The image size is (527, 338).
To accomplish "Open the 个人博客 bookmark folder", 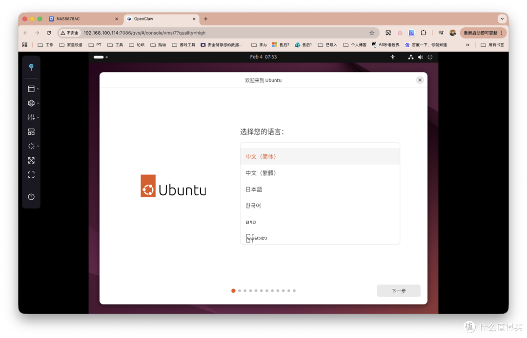I will coord(355,45).
